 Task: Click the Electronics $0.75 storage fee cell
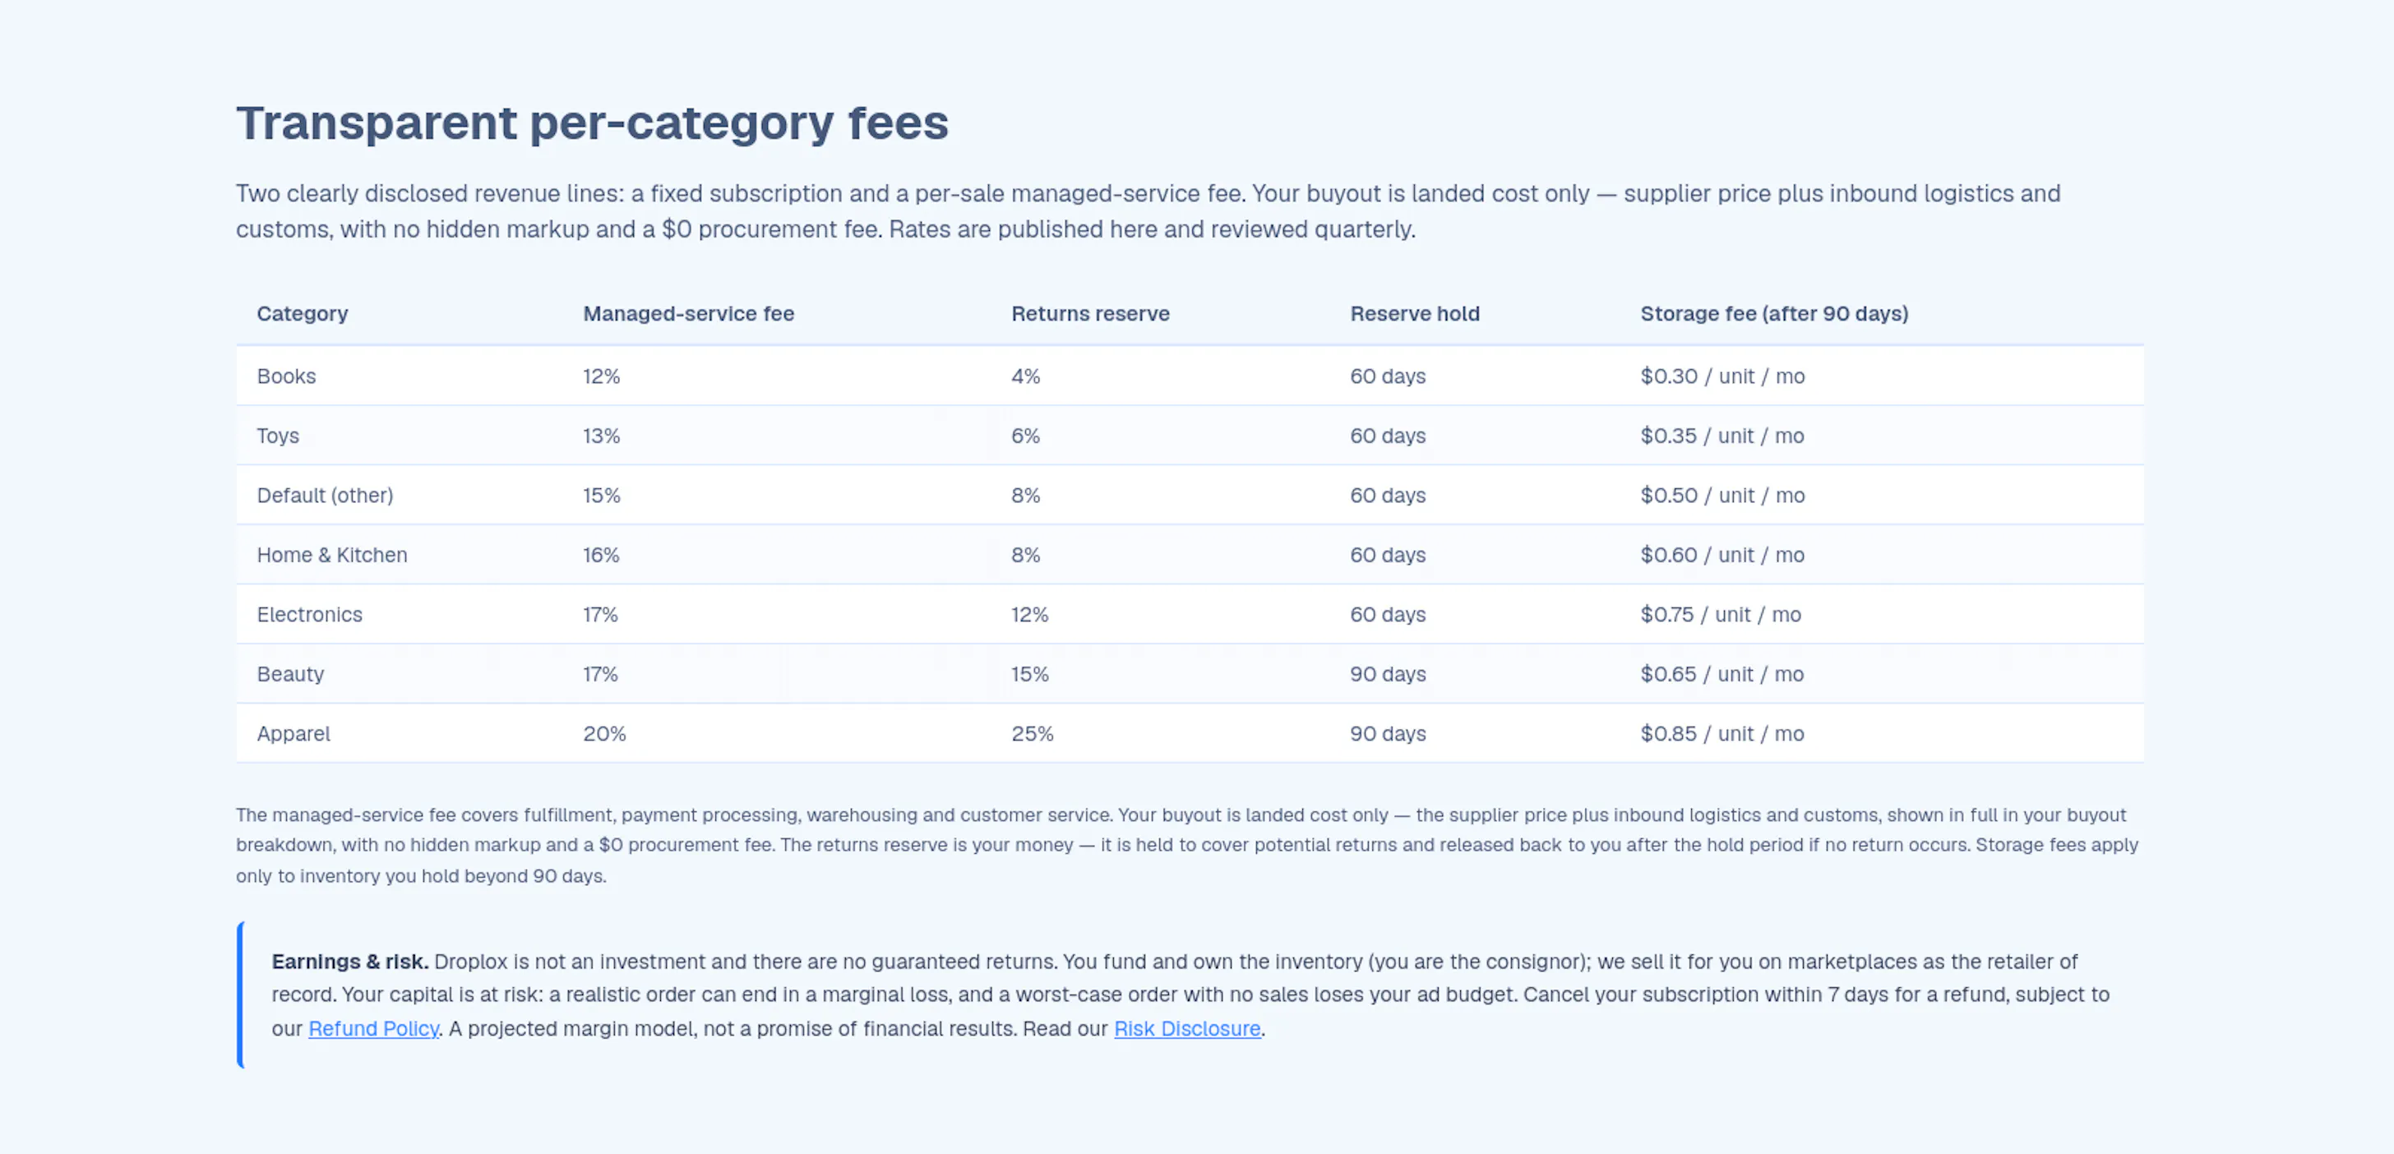1720,615
